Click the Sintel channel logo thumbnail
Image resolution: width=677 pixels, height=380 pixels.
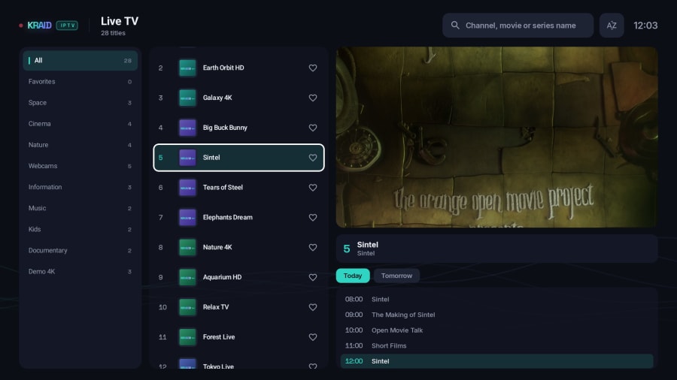[x=187, y=158]
